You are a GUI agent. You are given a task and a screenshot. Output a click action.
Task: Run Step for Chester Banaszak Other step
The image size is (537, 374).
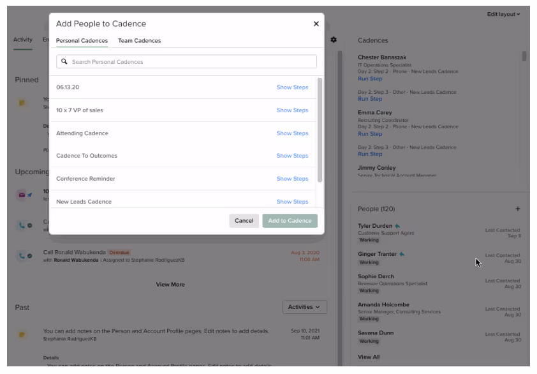(x=370, y=99)
